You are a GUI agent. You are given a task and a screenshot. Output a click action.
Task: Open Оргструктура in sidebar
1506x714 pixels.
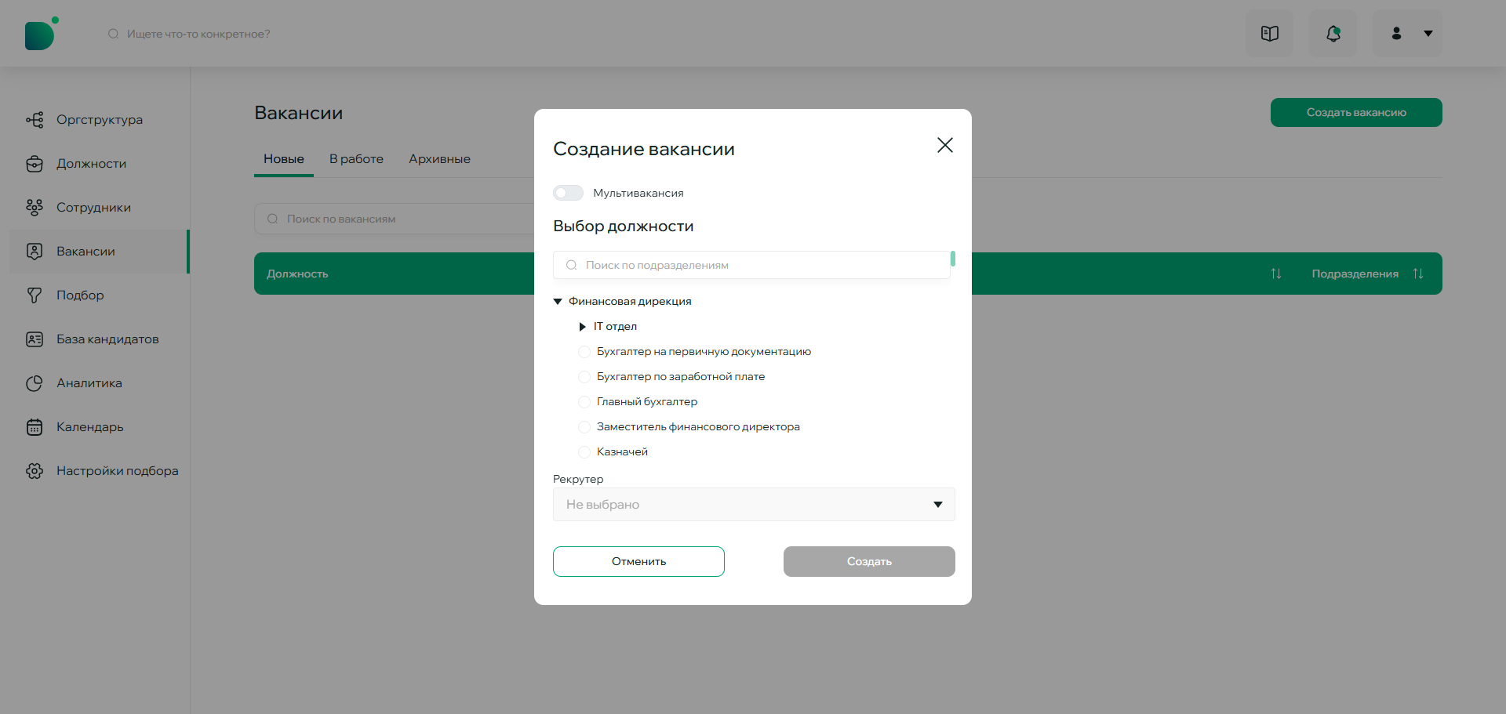pos(100,120)
